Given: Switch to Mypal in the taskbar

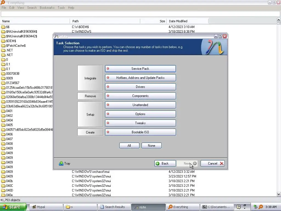Looking at the screenshot, I should 46,207.
